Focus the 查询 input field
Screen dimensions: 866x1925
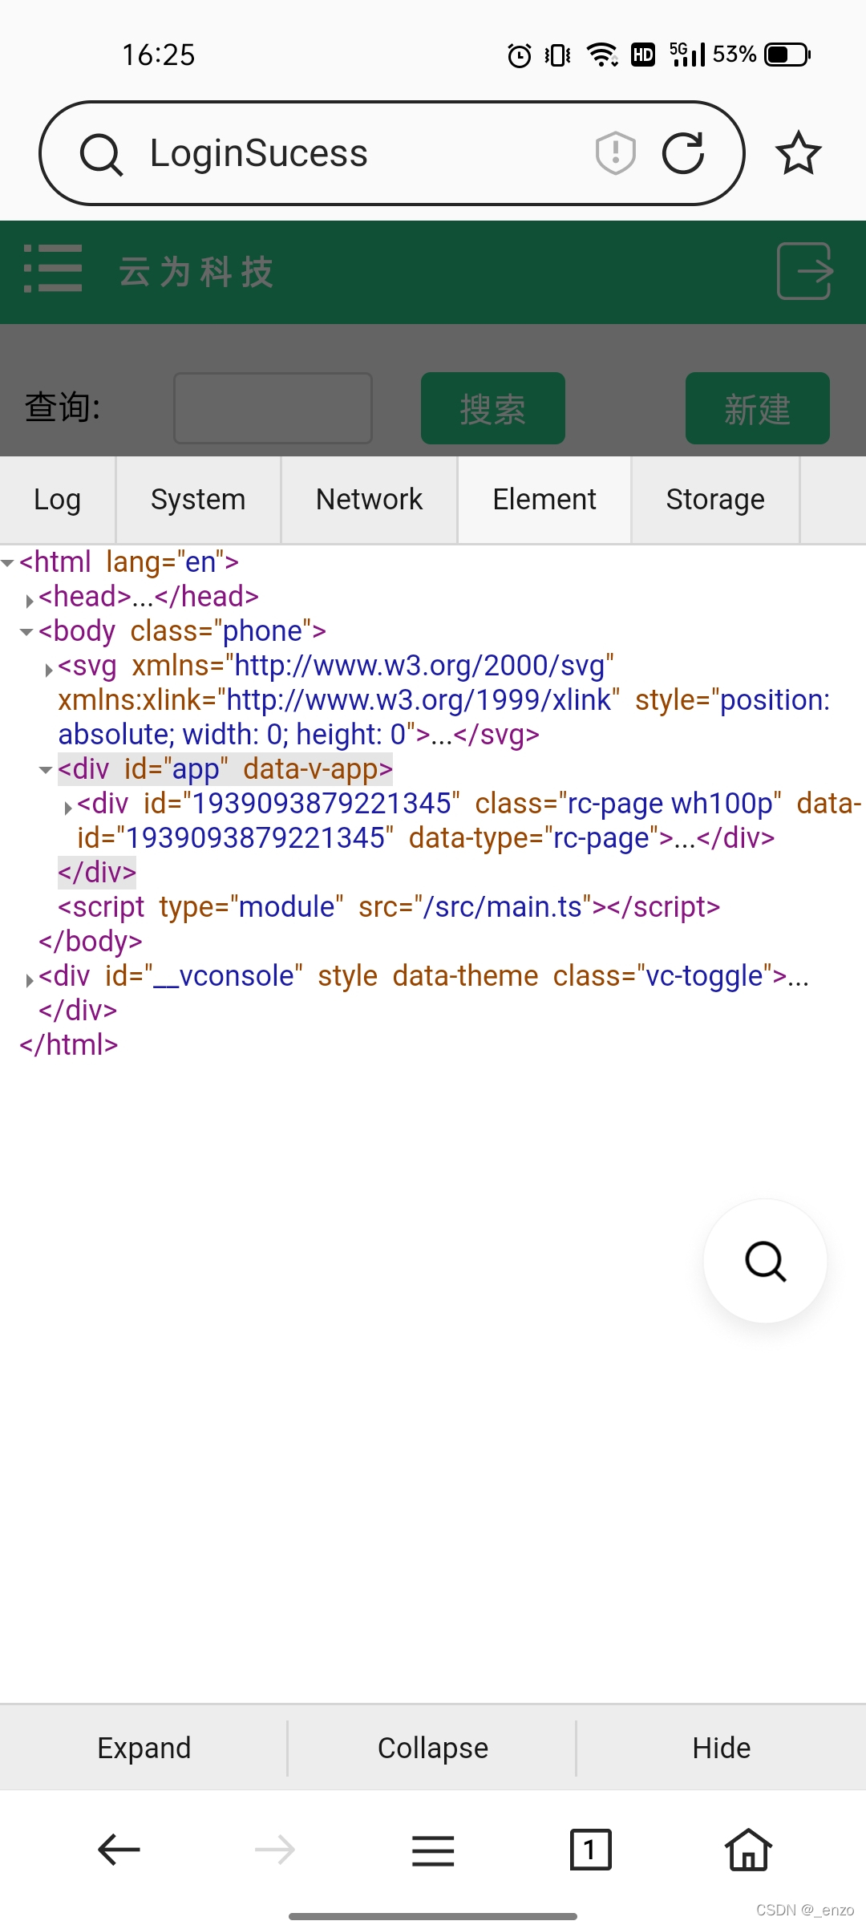click(x=273, y=408)
